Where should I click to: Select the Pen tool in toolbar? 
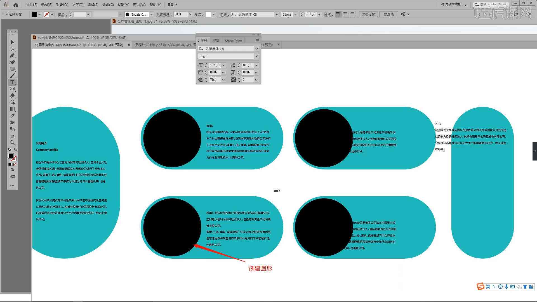(x=12, y=56)
